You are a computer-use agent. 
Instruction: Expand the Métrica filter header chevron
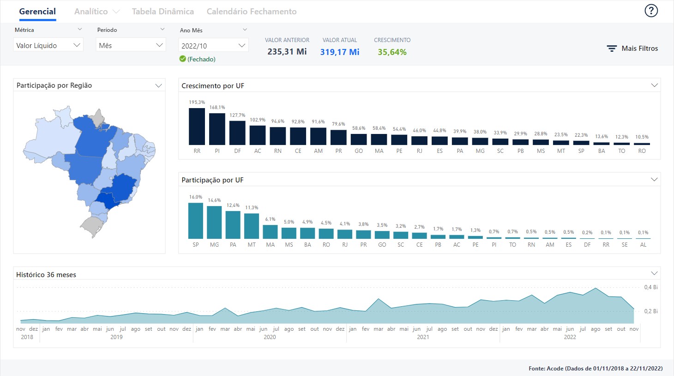click(79, 30)
